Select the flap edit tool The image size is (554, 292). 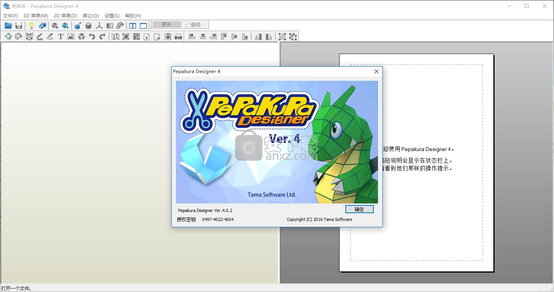tap(50, 36)
